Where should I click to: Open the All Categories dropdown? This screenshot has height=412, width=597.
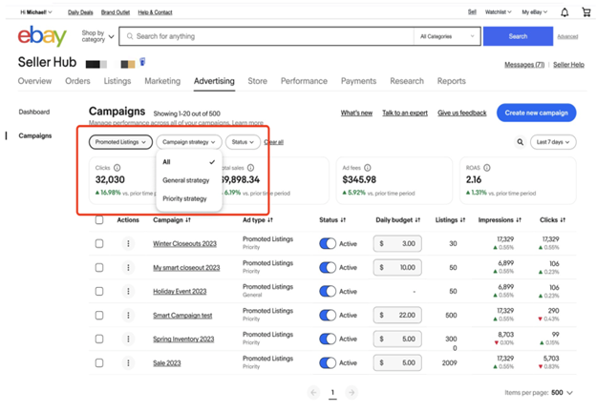(447, 36)
